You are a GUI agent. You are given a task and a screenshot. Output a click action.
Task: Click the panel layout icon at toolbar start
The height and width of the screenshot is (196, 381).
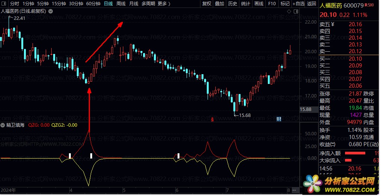coord(4,4)
